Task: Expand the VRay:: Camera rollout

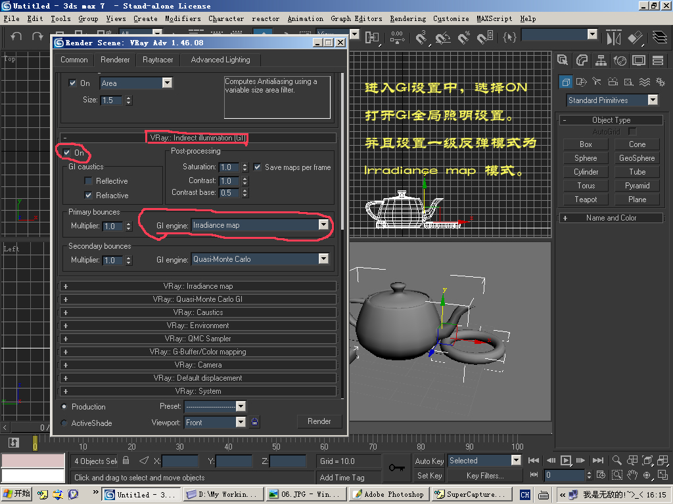Action: (x=197, y=365)
